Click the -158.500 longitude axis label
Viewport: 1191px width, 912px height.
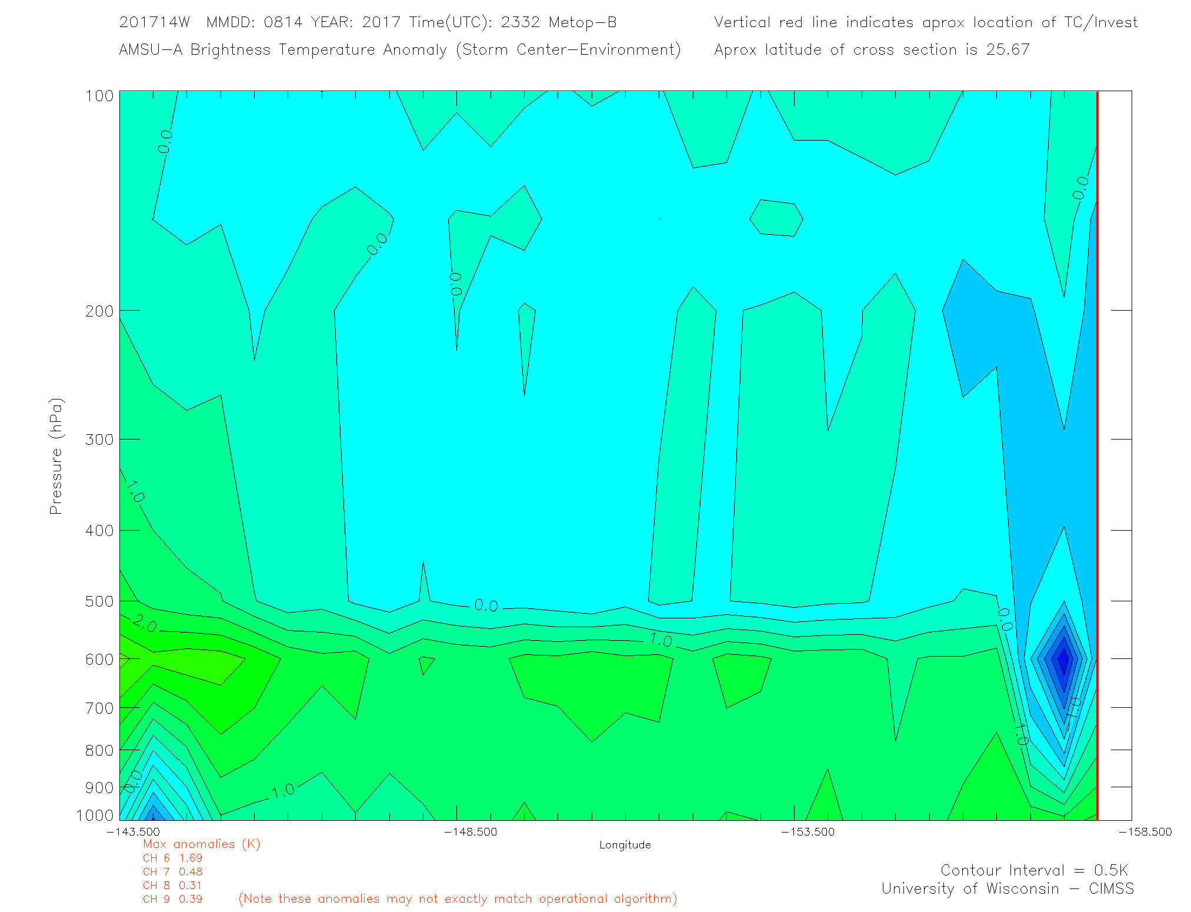point(1145,831)
